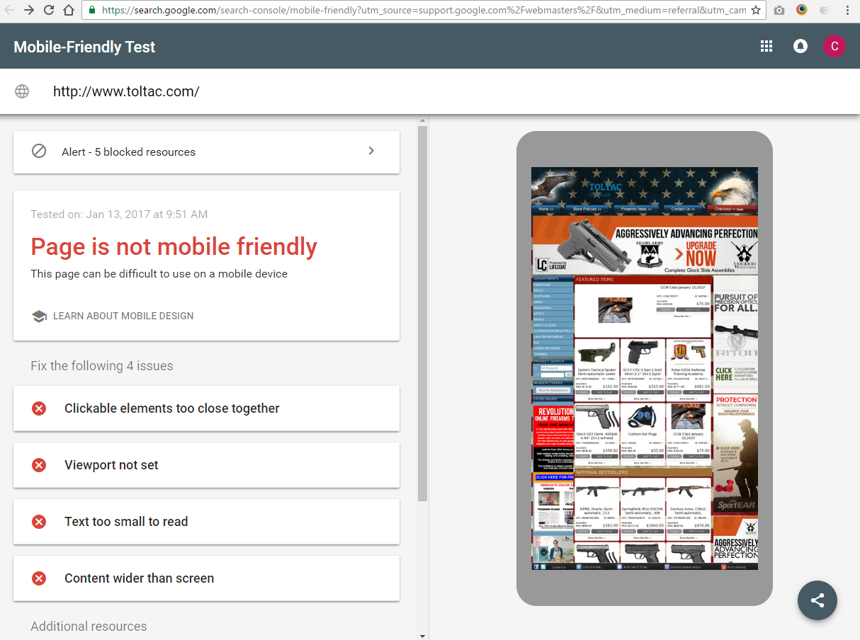Expand the Content wider than screen issue
860x640 pixels.
tap(206, 578)
